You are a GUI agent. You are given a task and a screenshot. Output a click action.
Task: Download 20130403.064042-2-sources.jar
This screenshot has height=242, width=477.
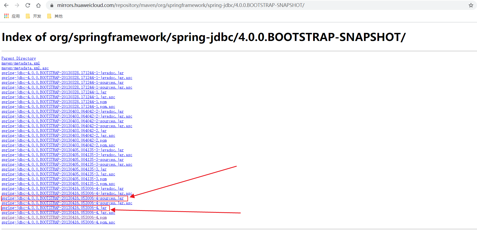click(x=63, y=121)
